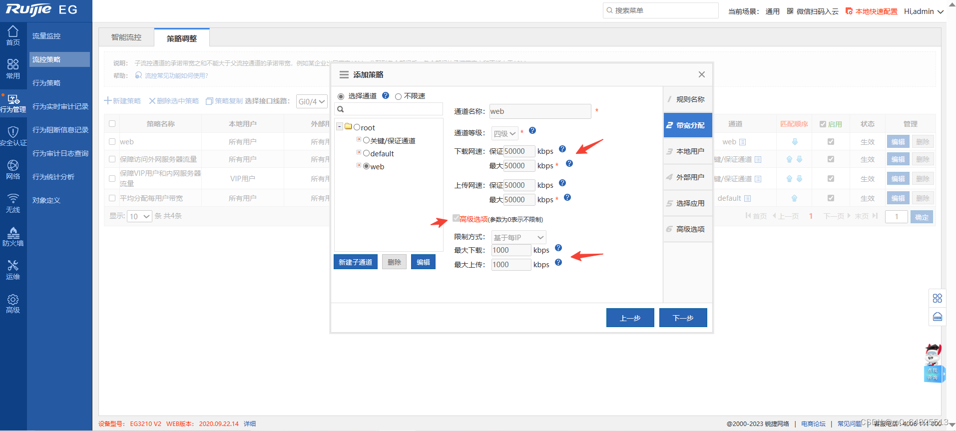Select root channel radio in tree
This screenshot has width=956, height=431.
coord(357,127)
